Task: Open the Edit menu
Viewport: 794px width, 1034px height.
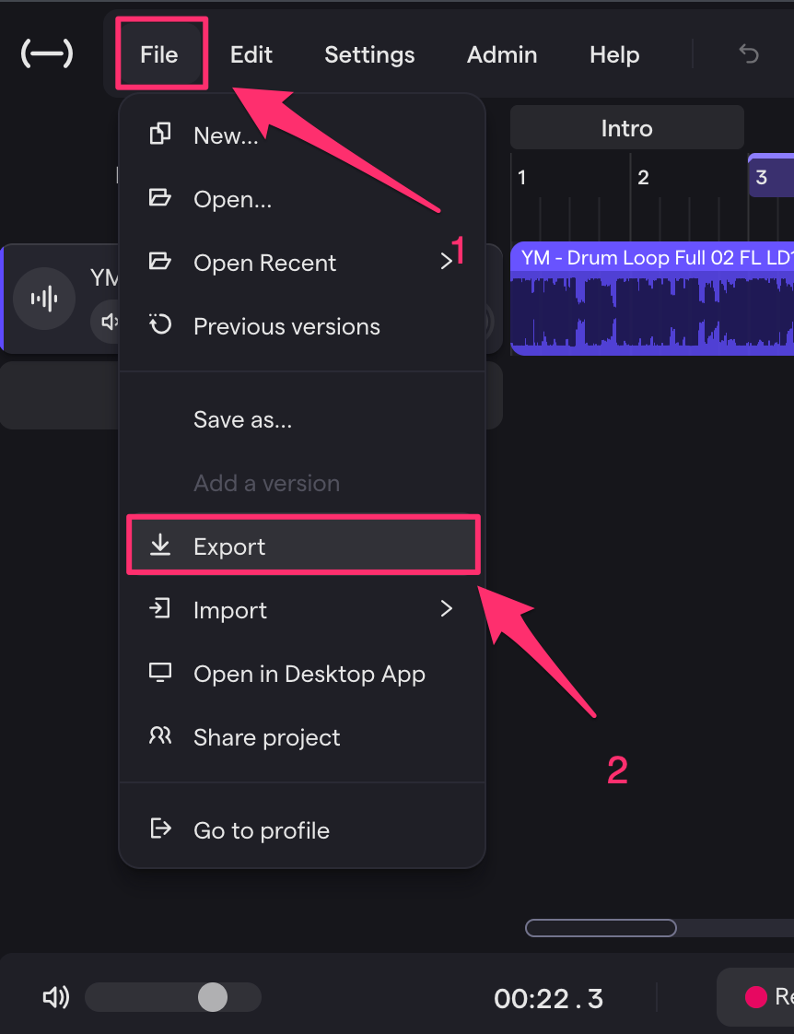Action: pos(251,54)
